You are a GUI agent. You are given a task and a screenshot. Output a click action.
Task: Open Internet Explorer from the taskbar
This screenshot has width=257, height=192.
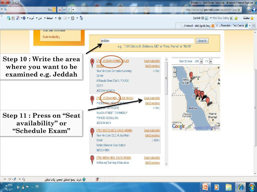click(241, 187)
